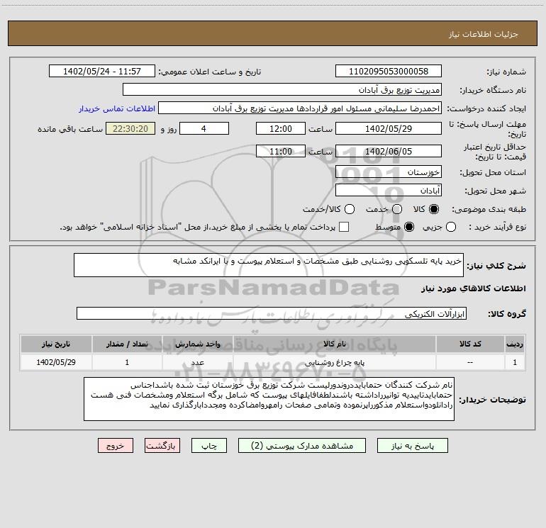
Task: Click the عدد unit cell
Action: (197, 362)
